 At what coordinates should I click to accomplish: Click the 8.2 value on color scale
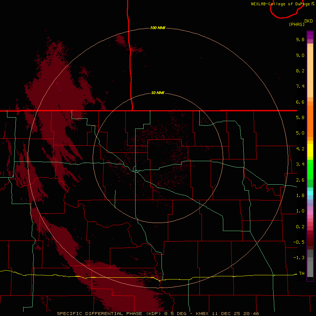pyautogui.click(x=300, y=71)
